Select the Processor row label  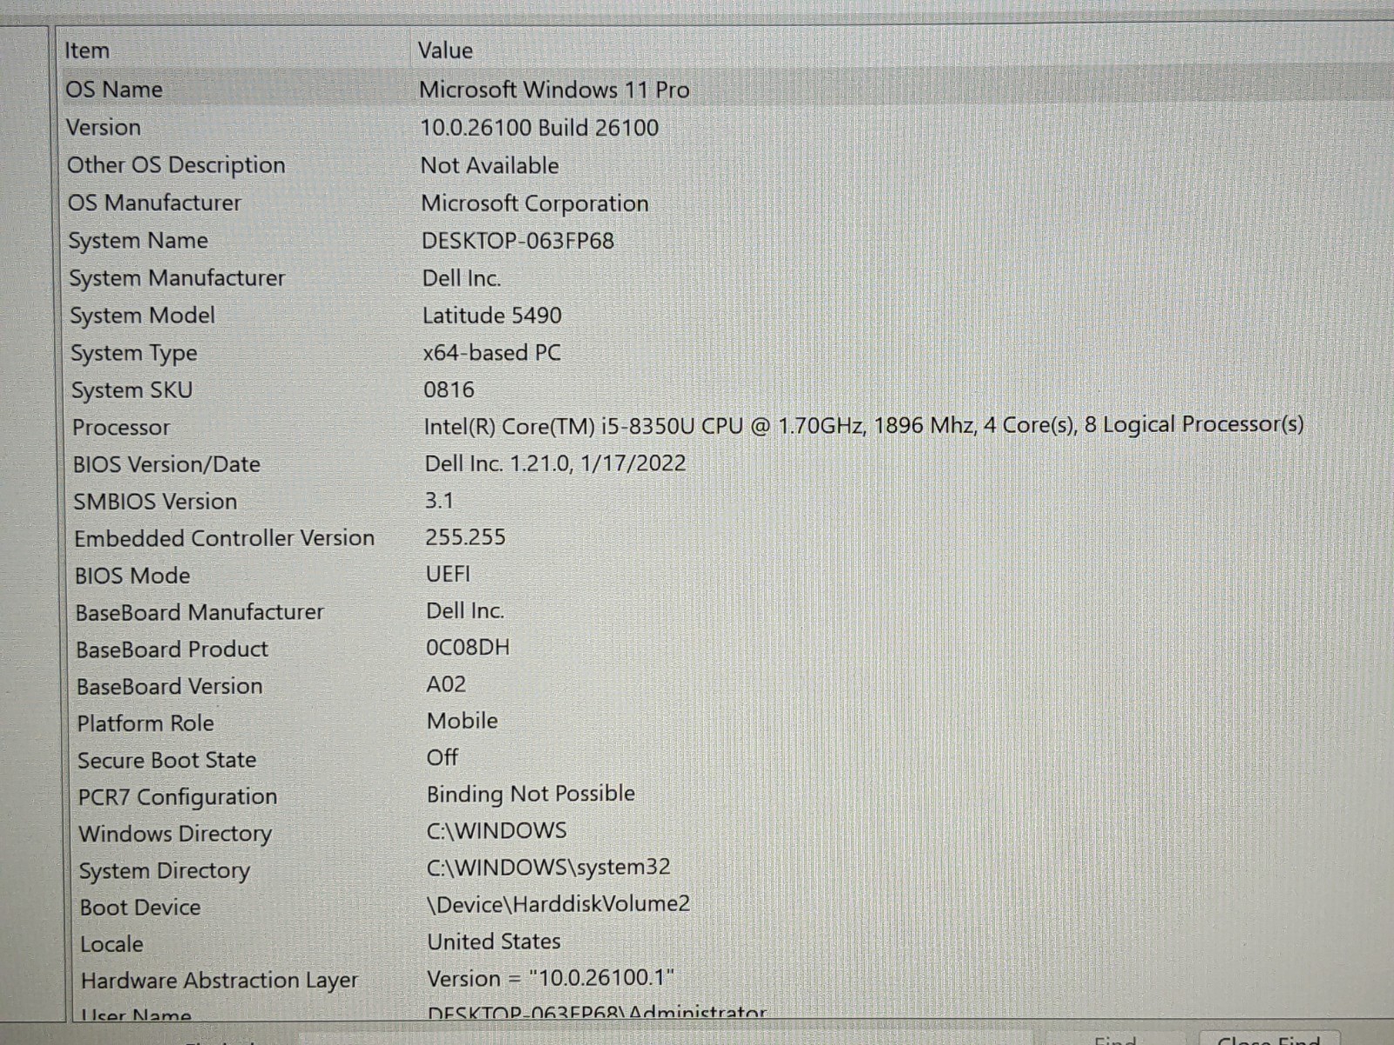(x=121, y=428)
